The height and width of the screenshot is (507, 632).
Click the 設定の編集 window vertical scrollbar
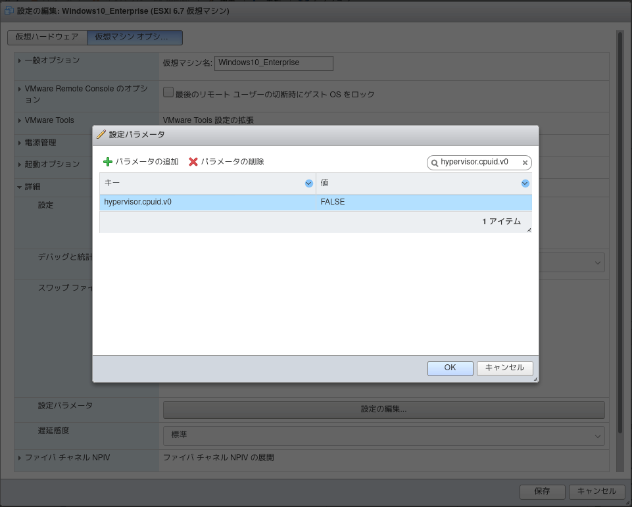point(620,231)
